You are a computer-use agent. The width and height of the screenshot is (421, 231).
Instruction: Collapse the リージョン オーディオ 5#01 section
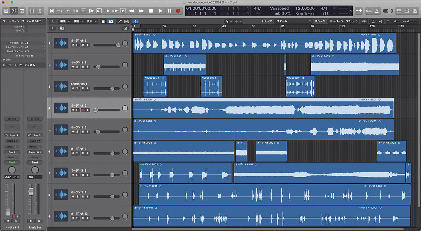(4, 21)
